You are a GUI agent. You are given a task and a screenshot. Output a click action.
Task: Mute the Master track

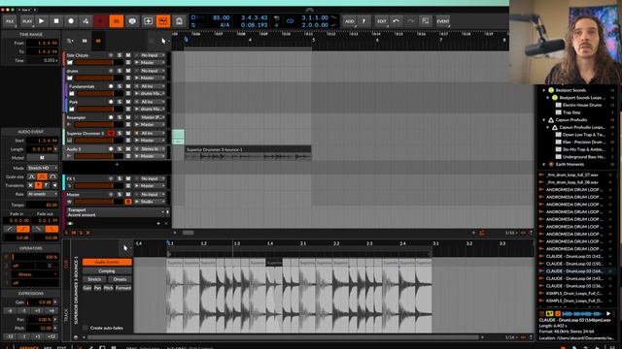(x=128, y=195)
